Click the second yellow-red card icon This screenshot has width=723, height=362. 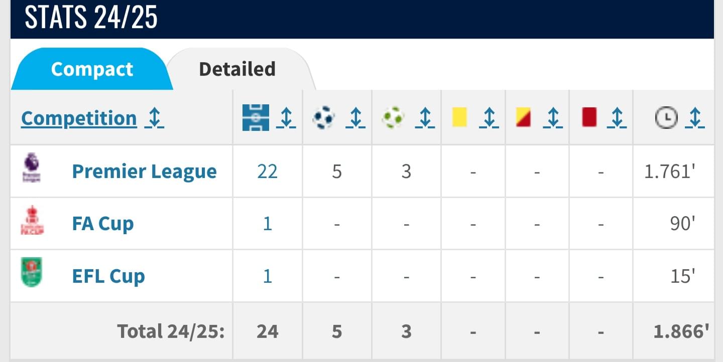[x=524, y=117]
